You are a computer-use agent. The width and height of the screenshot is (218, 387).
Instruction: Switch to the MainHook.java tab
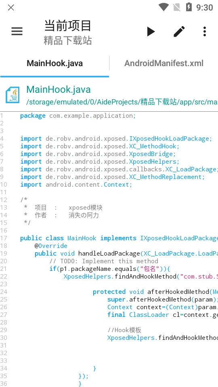(x=55, y=63)
